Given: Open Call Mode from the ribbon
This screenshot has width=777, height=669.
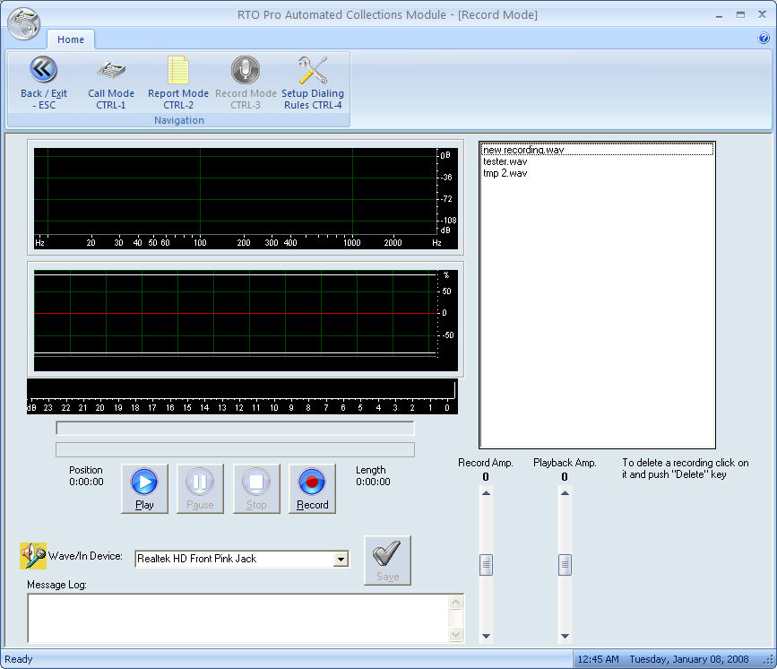Looking at the screenshot, I should pyautogui.click(x=111, y=70).
